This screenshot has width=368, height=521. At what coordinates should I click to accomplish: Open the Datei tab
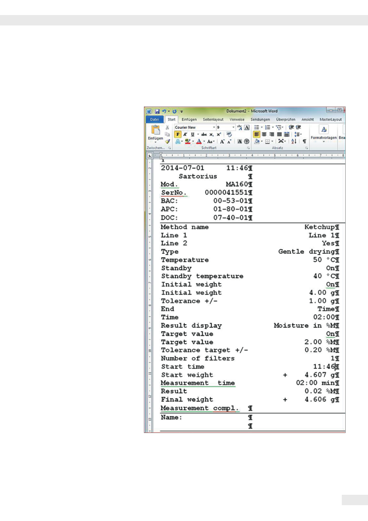(x=155, y=120)
